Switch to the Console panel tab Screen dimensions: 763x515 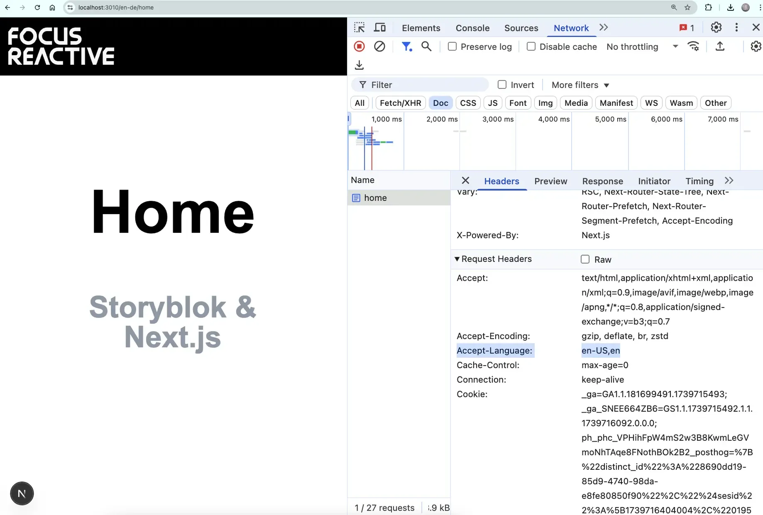(x=472, y=28)
